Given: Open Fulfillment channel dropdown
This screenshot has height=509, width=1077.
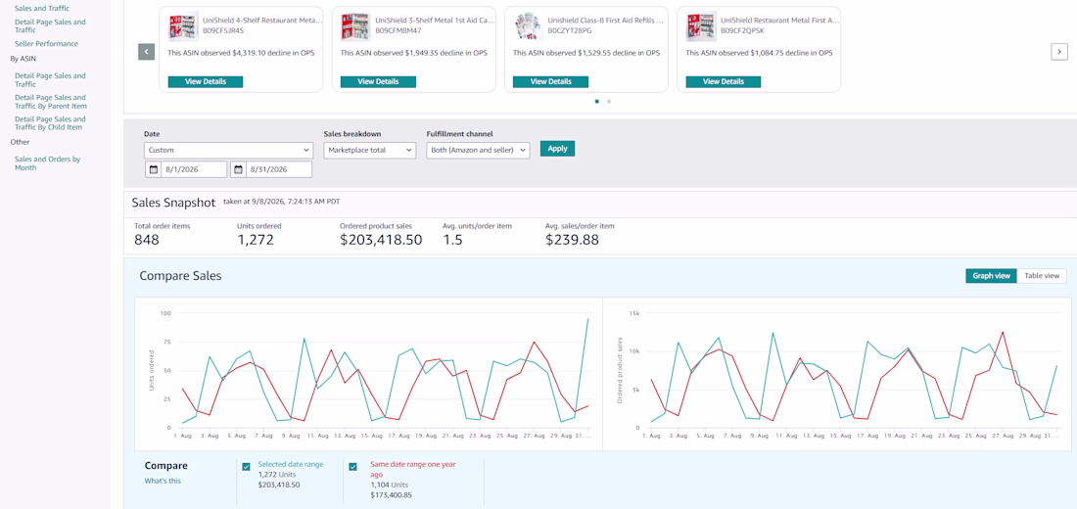Looking at the screenshot, I should (x=478, y=151).
